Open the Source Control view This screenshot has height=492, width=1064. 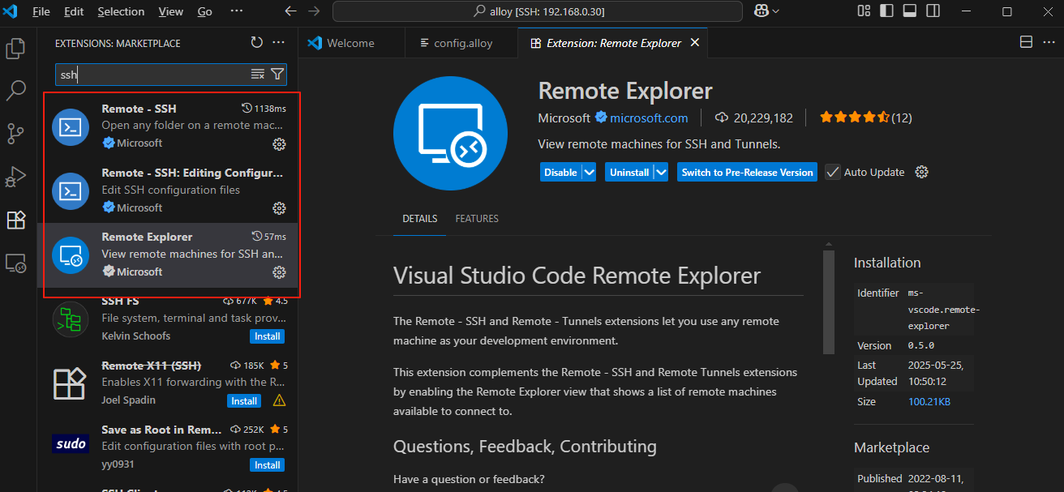15,134
